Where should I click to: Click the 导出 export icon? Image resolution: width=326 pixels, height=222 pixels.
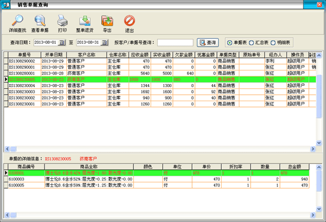pyautogui.click(x=107, y=24)
